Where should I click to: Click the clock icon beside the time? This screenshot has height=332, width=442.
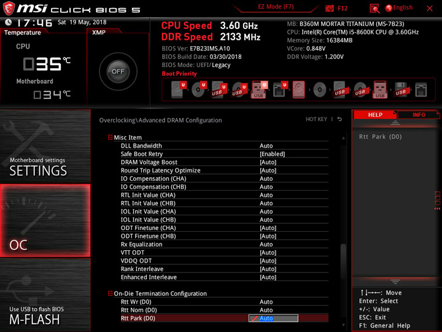point(8,22)
